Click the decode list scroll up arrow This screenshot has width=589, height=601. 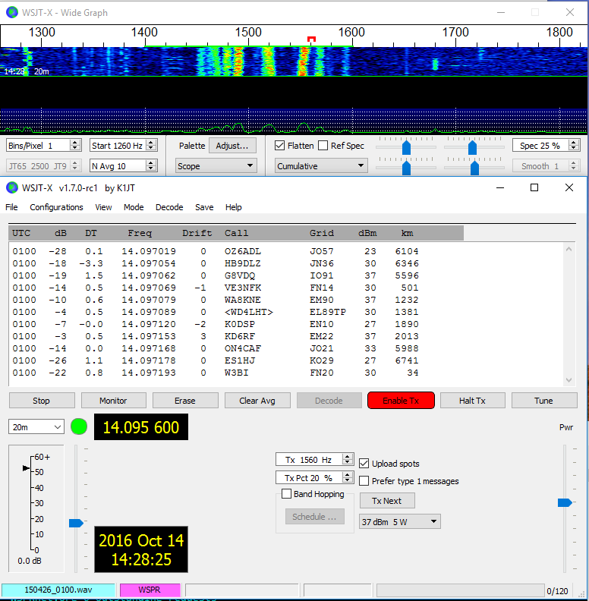(569, 249)
